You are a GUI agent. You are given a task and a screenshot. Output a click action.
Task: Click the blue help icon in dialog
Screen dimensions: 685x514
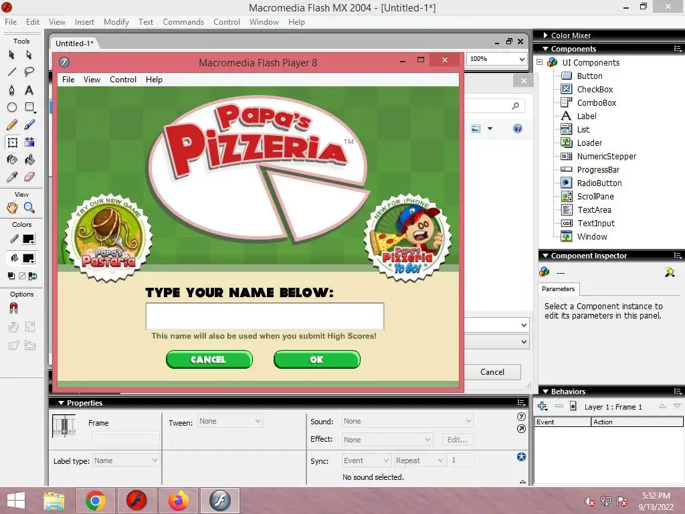(518, 128)
